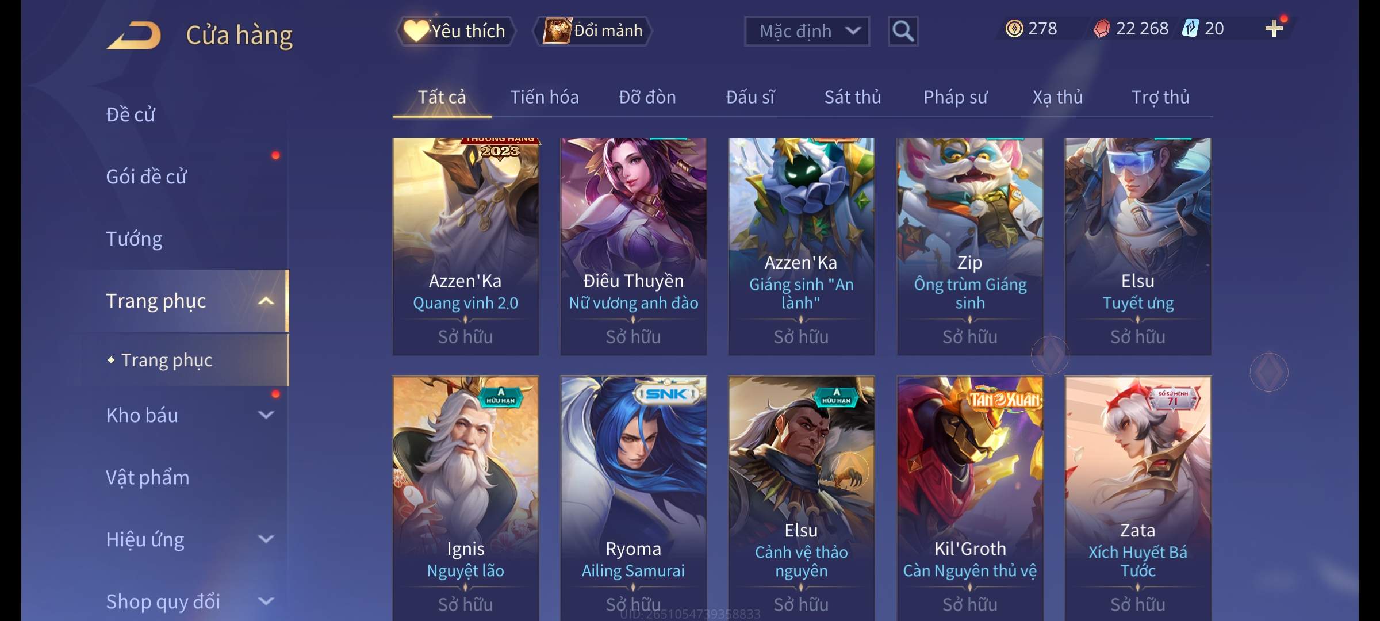Expand Shop quy đổi sidebar section
Image resolution: width=1380 pixels, height=621 pixels.
(x=266, y=601)
